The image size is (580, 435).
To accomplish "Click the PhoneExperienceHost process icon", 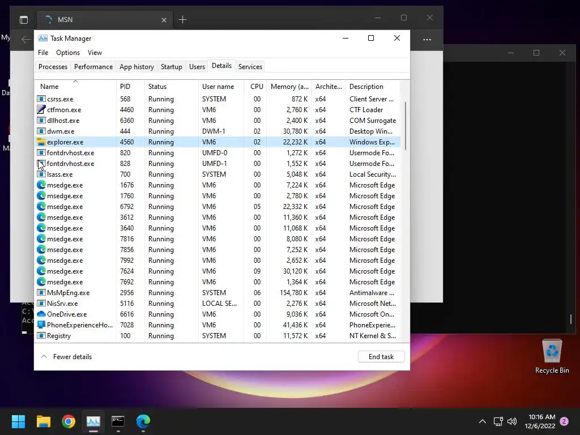I will pos(41,325).
